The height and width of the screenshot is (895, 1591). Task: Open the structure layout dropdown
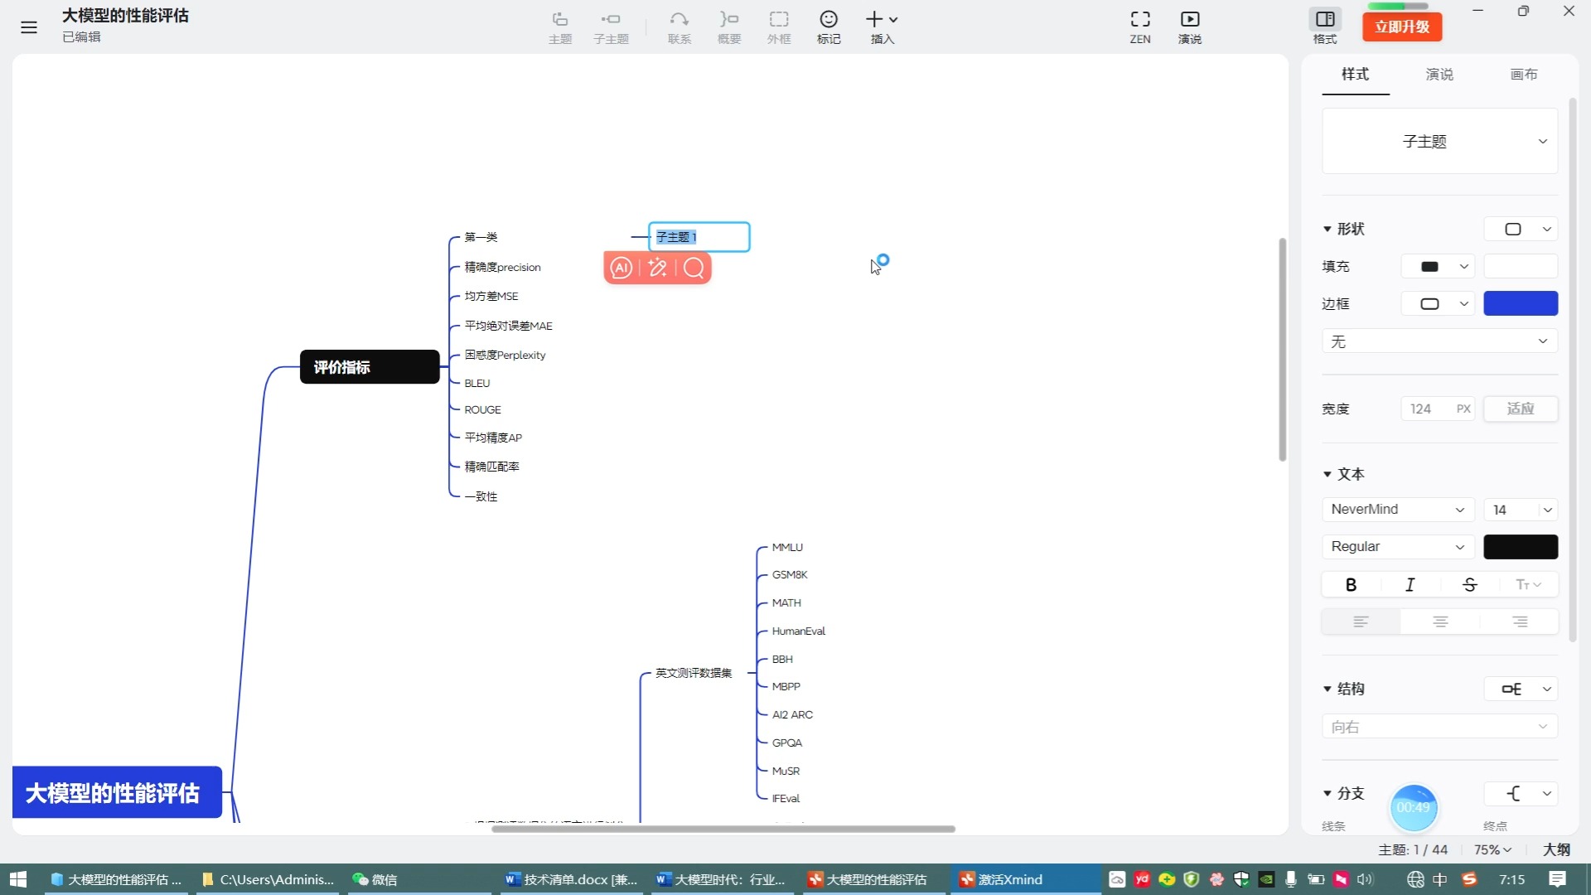(x=1521, y=689)
